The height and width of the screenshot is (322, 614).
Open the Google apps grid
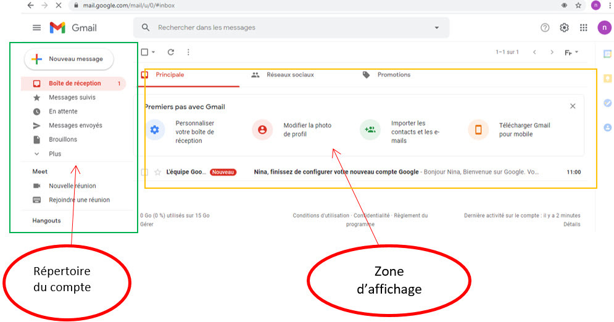point(584,27)
